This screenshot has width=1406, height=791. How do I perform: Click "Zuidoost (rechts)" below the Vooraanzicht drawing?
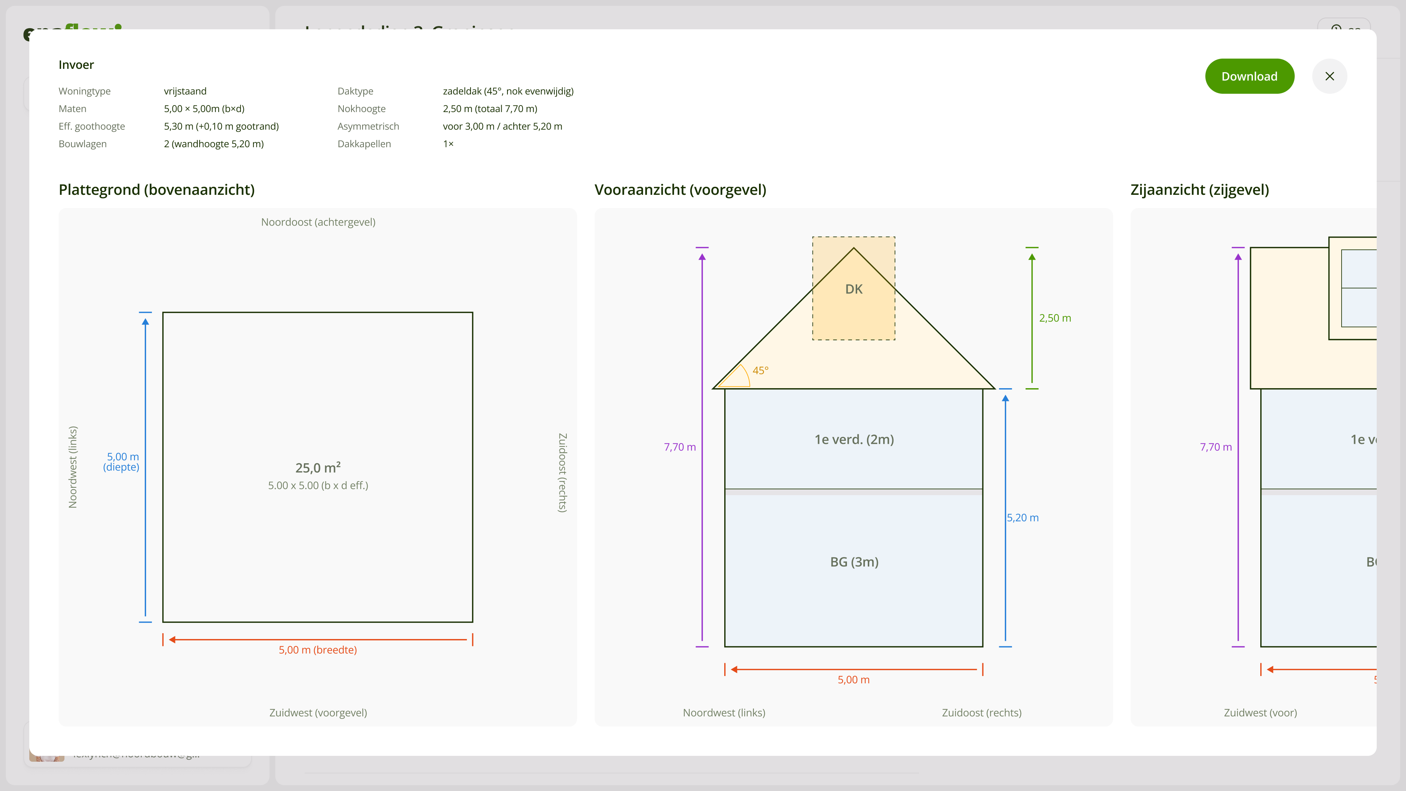(x=981, y=713)
